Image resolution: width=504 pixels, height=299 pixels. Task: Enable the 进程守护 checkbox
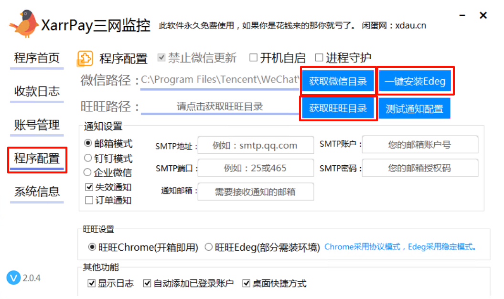(319, 58)
